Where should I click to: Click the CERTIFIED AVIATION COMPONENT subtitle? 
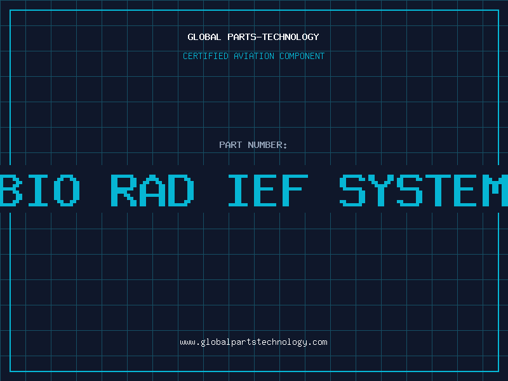[x=253, y=56]
